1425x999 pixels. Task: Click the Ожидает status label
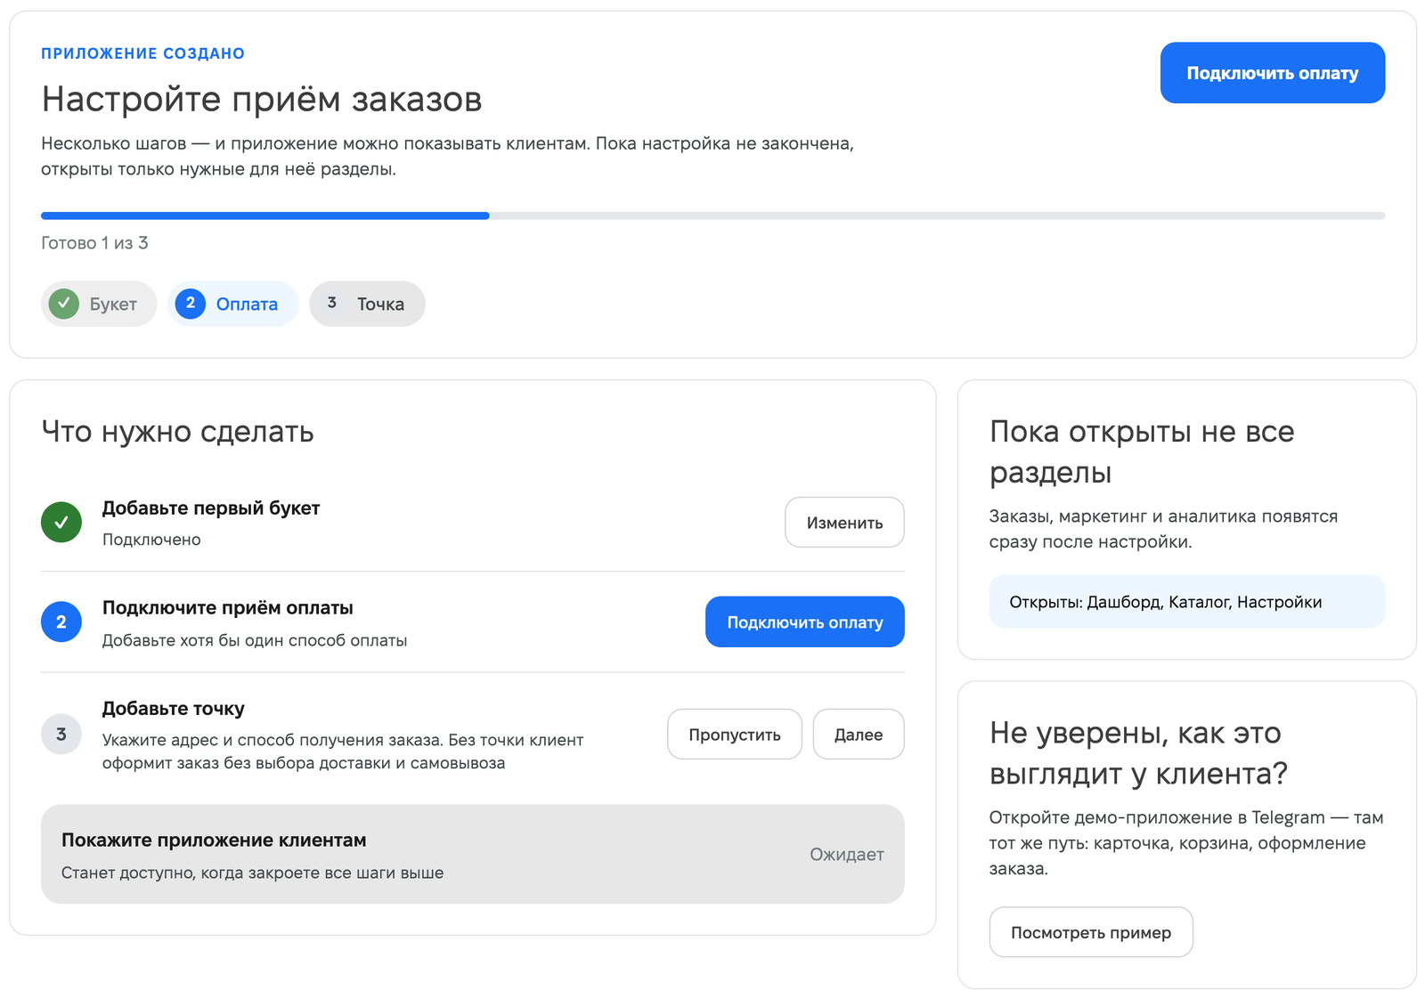(847, 855)
